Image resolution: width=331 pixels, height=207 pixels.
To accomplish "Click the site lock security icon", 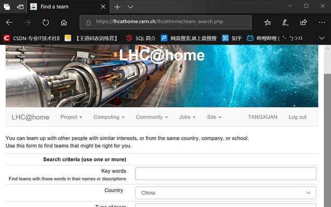I will click(88, 22).
